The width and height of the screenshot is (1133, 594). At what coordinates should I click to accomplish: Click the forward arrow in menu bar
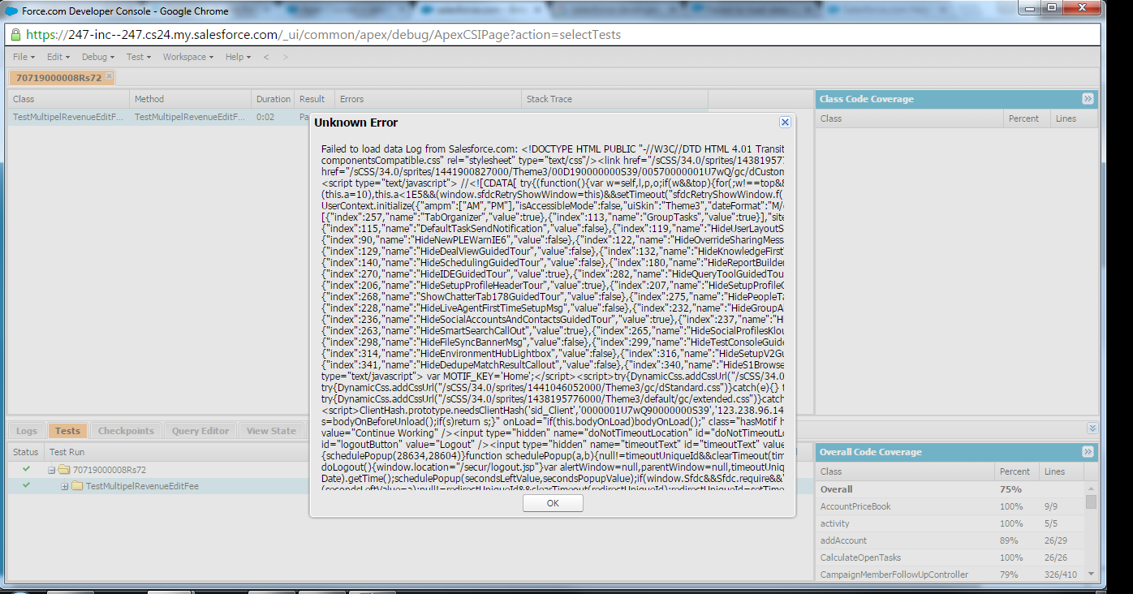point(285,57)
